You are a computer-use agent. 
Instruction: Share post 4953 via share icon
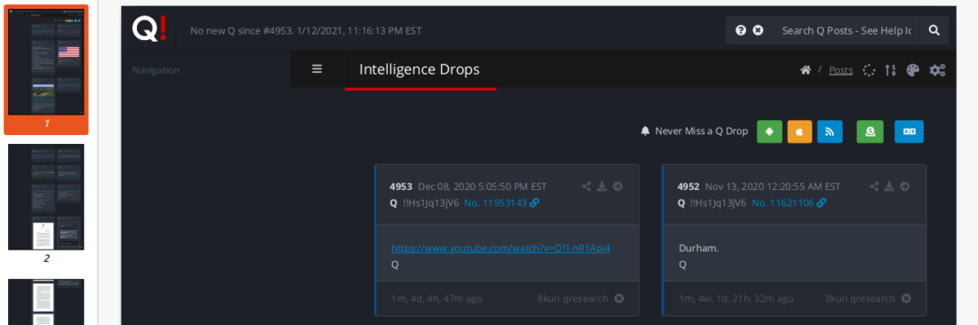[586, 186]
